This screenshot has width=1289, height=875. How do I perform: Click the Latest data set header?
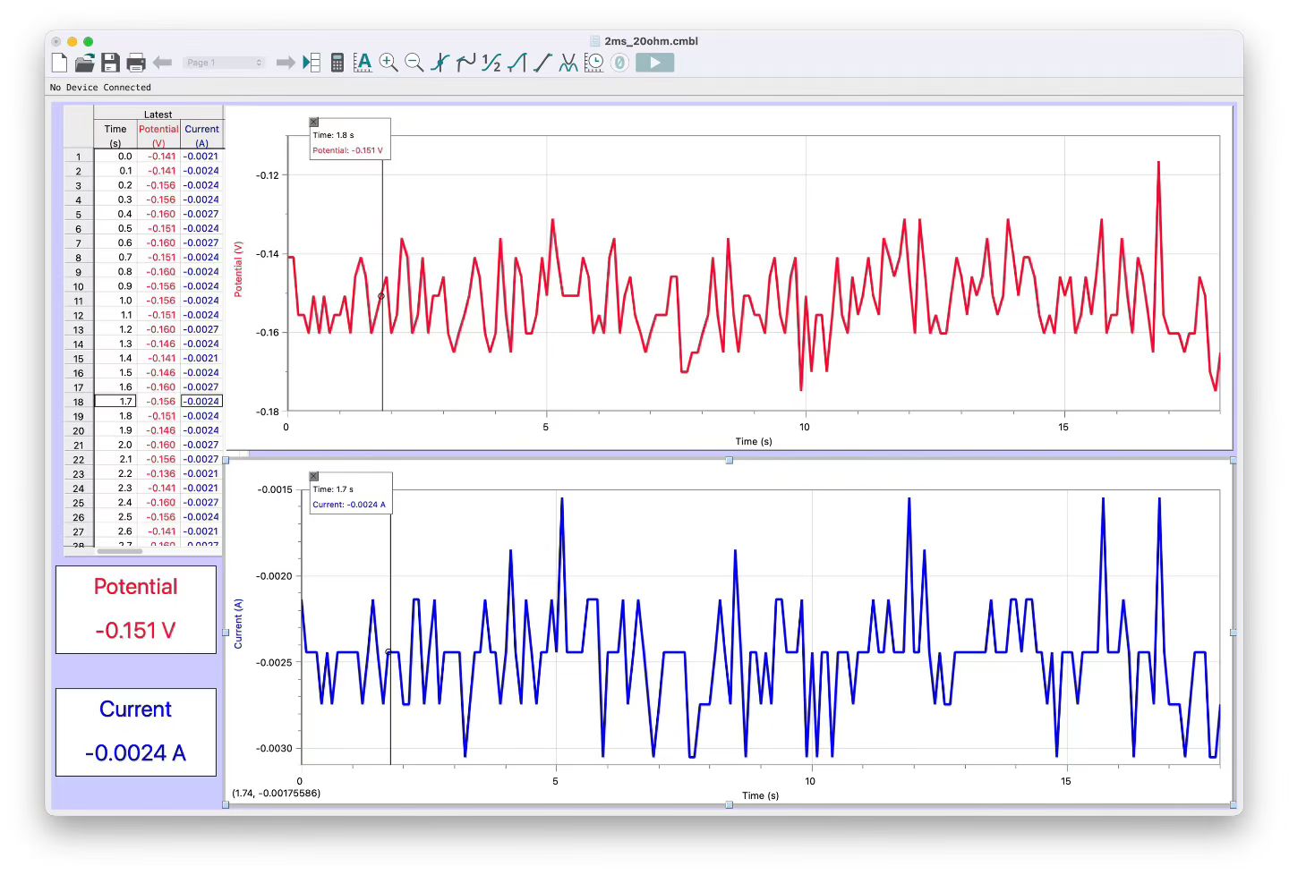pos(158,115)
